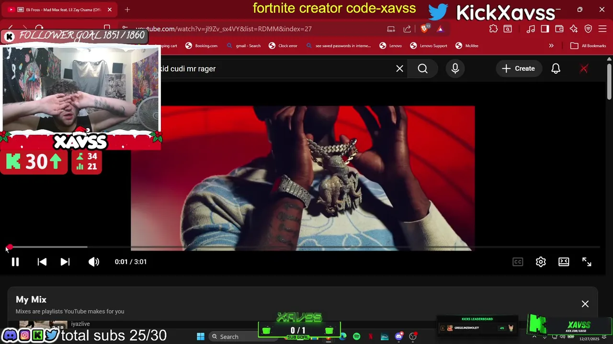Open the Create menu
Viewport: 613px width, 344px height.
pyautogui.click(x=518, y=69)
